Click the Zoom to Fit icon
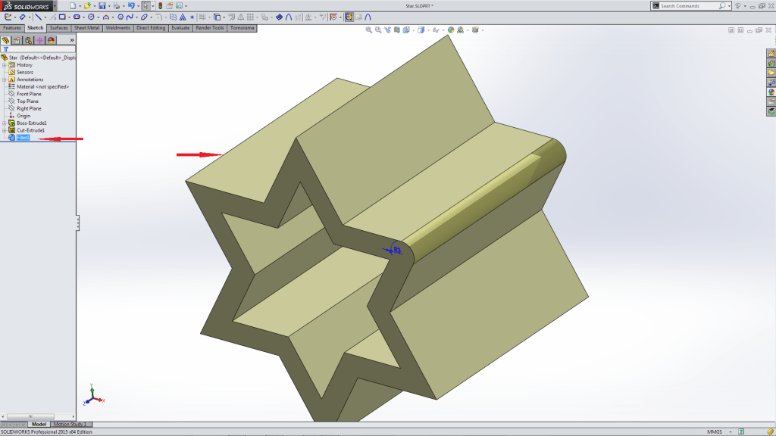Image resolution: width=776 pixels, height=436 pixels. (368, 31)
